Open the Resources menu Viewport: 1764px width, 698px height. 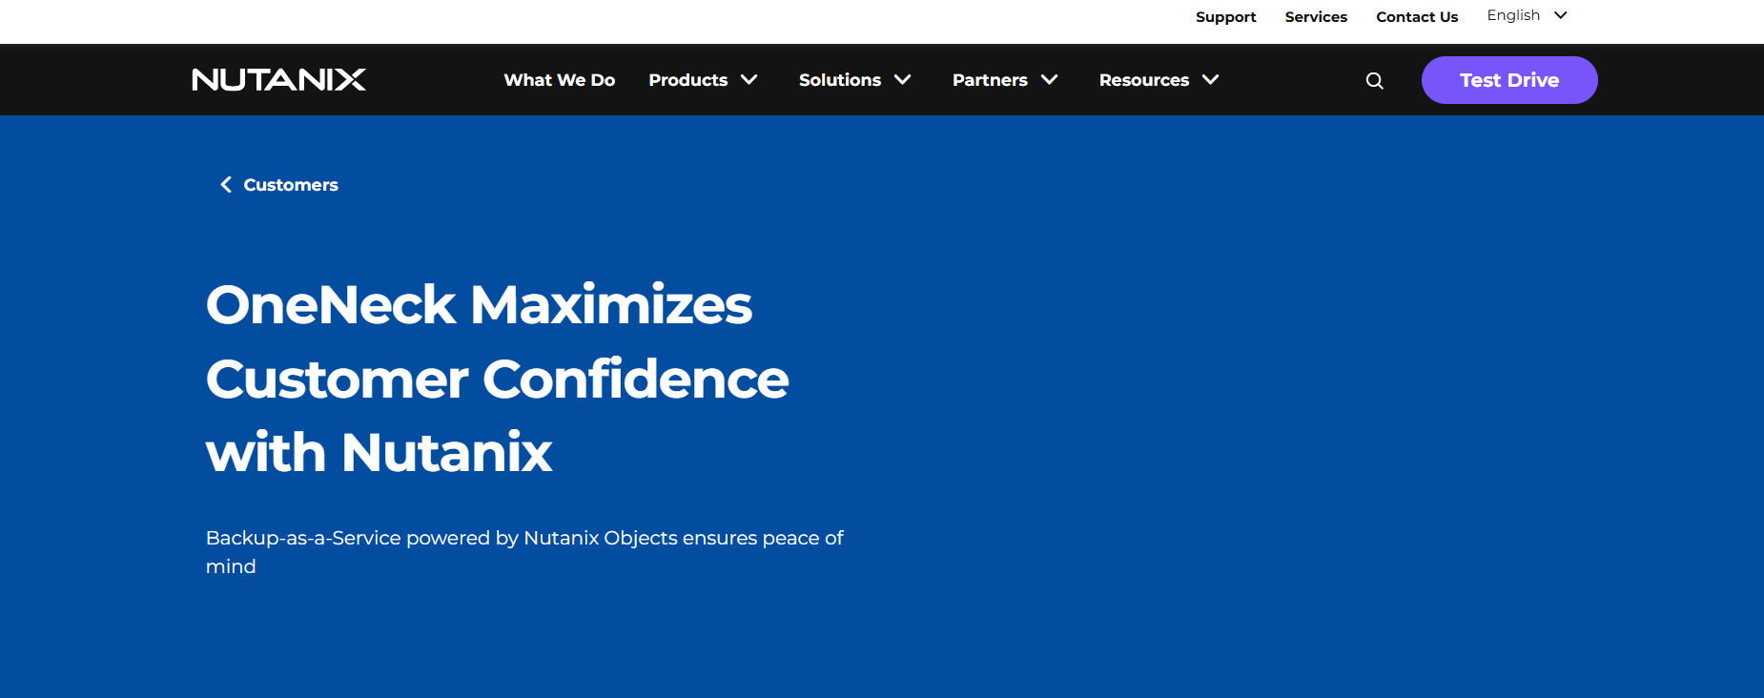click(1144, 80)
